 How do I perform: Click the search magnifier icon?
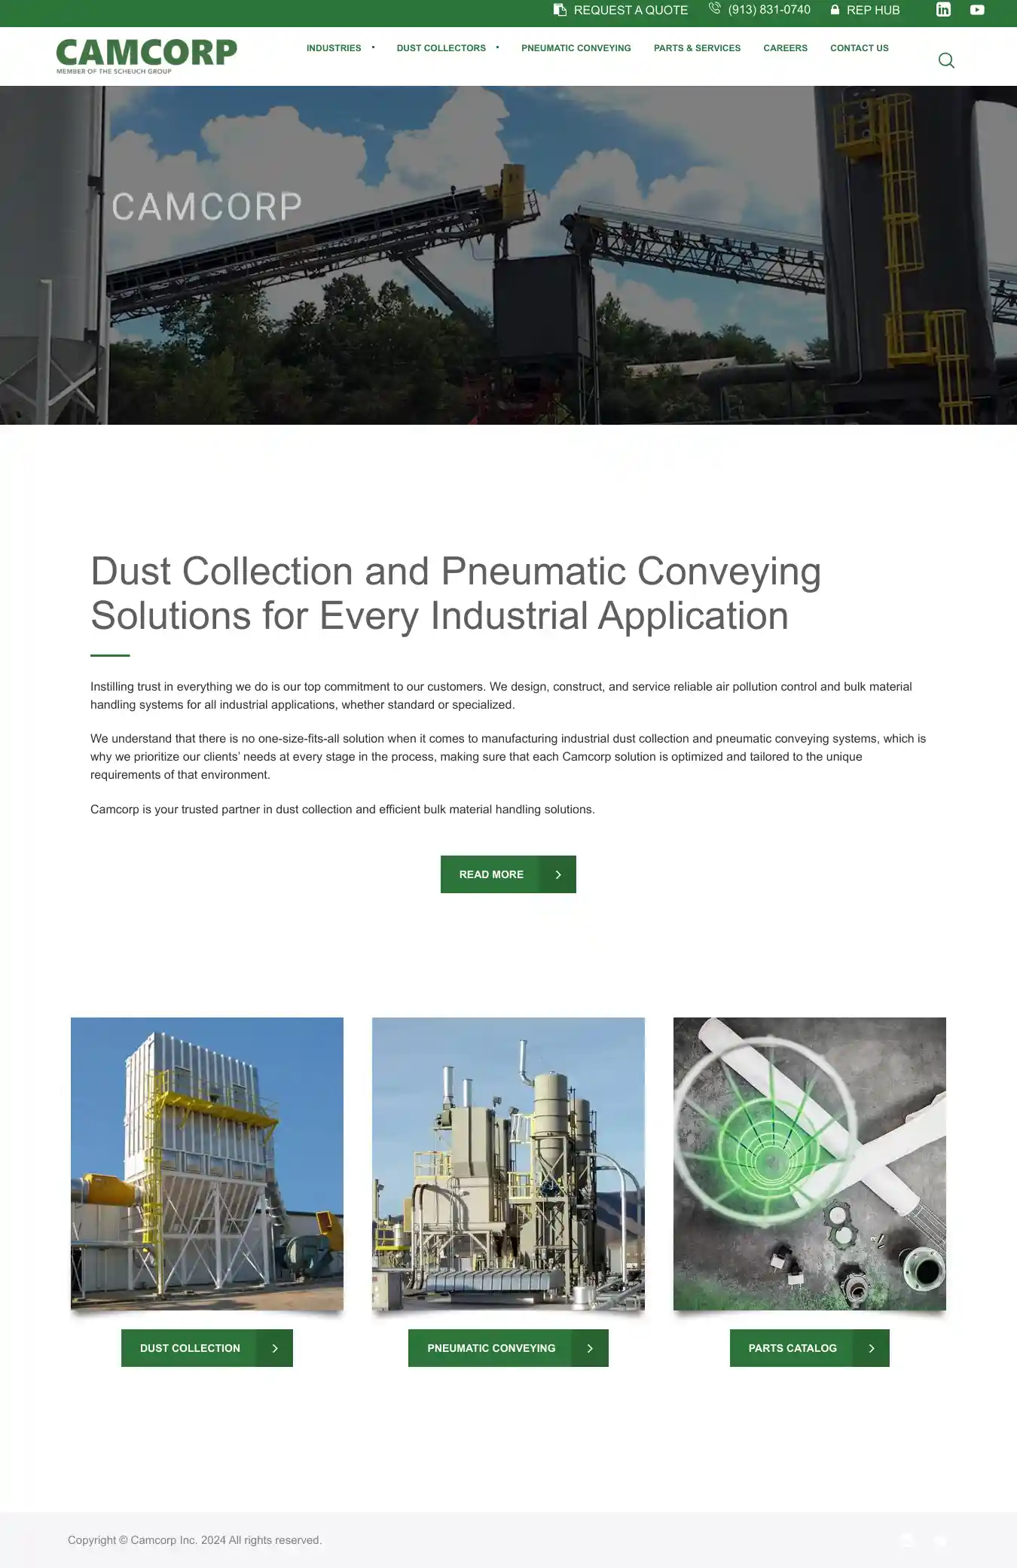click(x=946, y=60)
